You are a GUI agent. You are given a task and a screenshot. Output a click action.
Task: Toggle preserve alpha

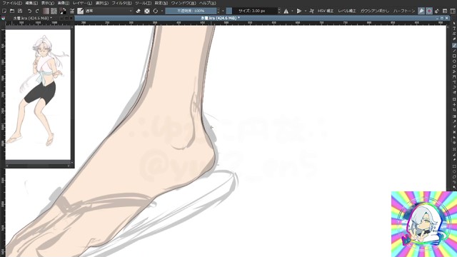(x=147, y=11)
